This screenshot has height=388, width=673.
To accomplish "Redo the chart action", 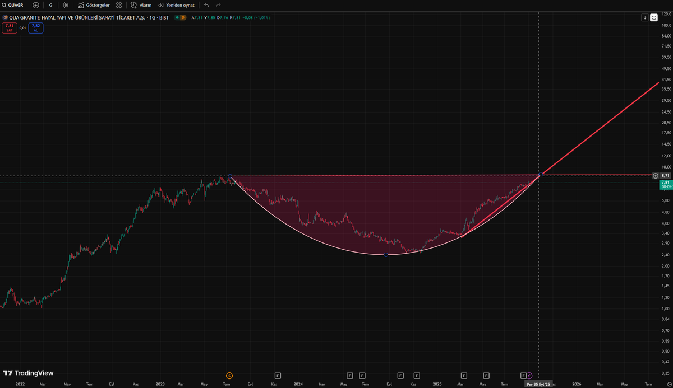I will tap(219, 5).
